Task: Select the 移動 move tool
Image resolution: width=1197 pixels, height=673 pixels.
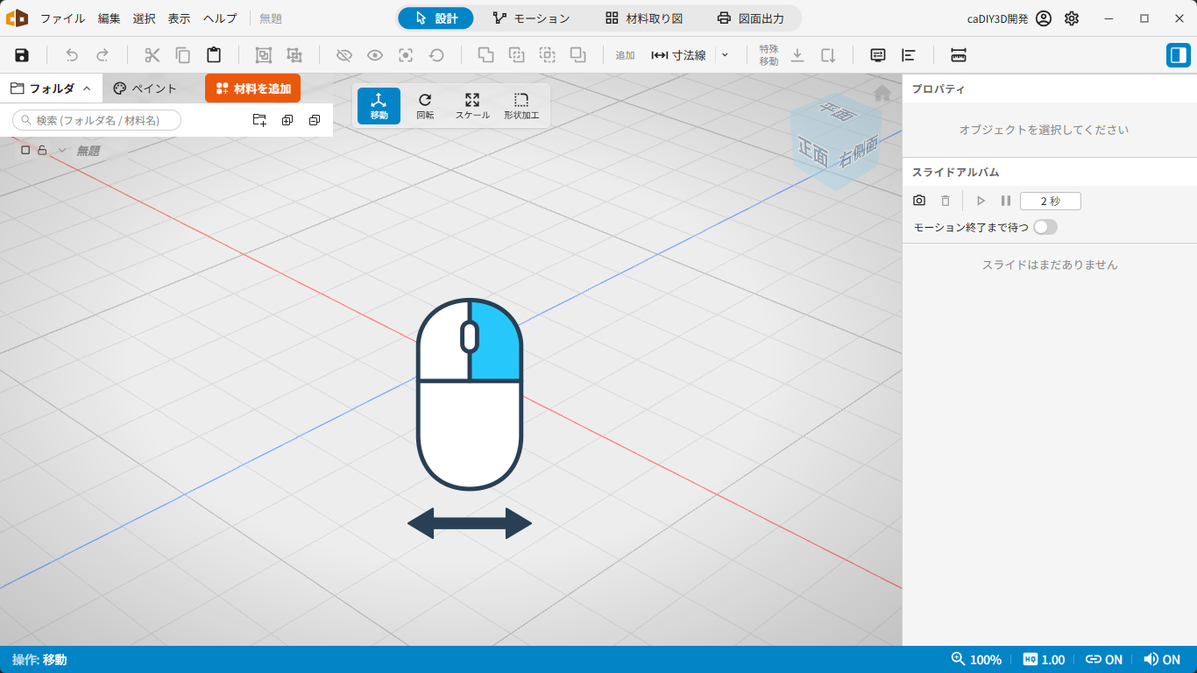Action: (x=379, y=106)
